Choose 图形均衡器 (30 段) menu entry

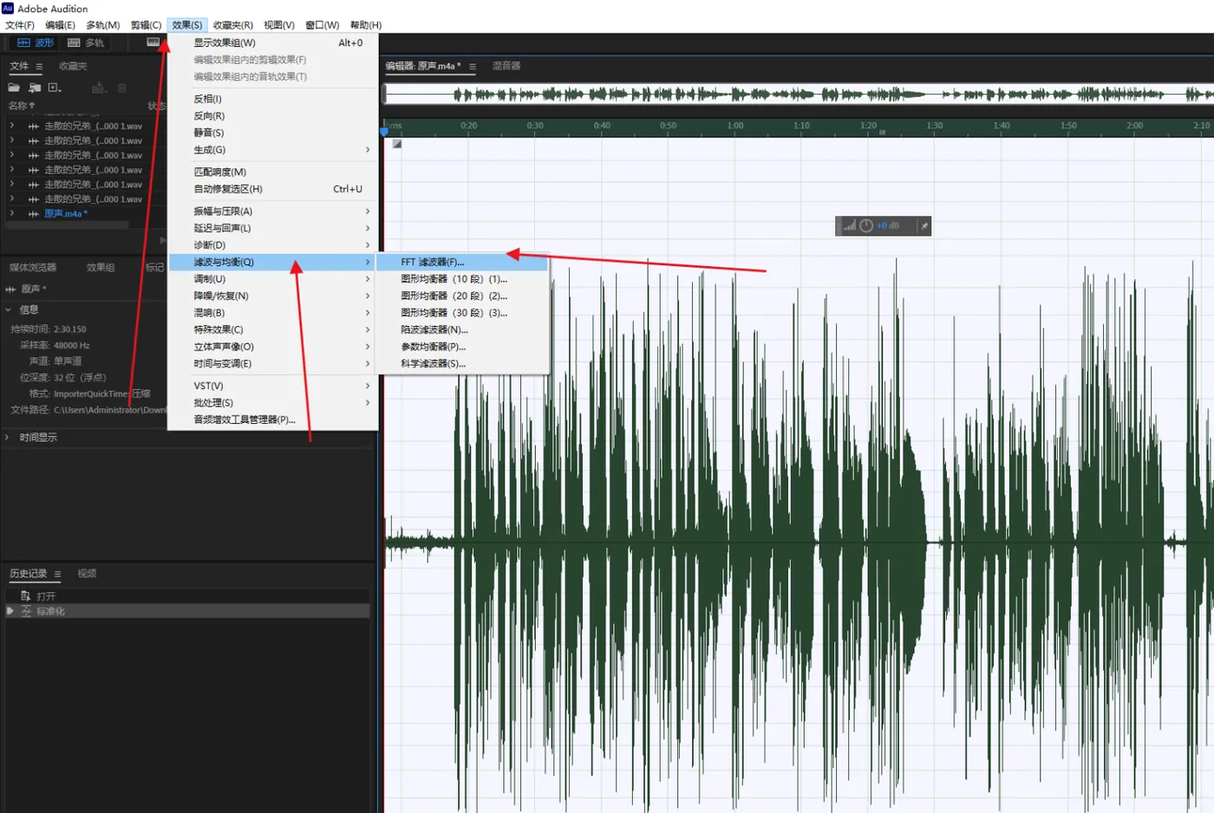[462, 313]
